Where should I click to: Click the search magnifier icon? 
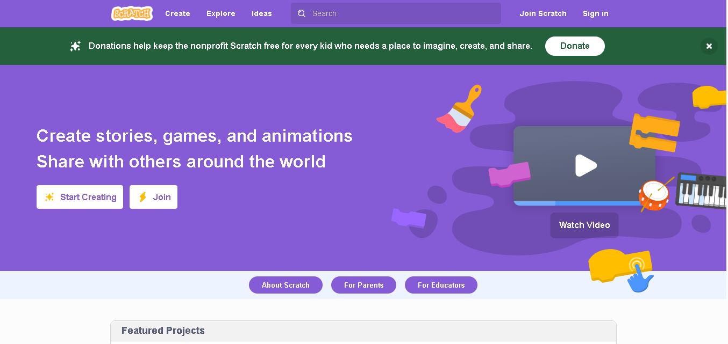point(302,13)
